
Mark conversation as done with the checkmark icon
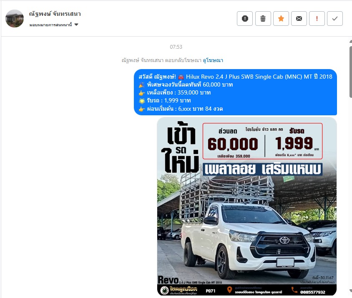tap(335, 19)
